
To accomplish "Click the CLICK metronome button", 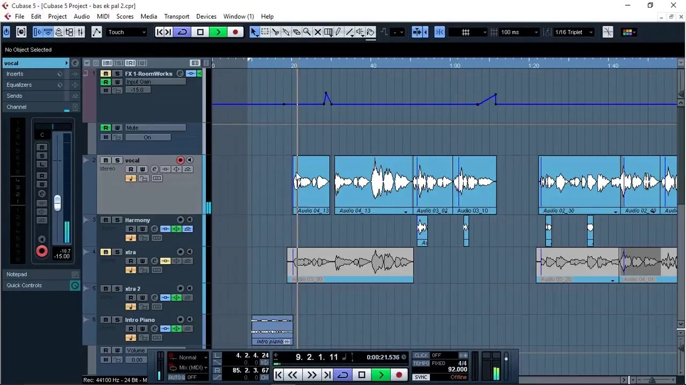I will pos(421,355).
